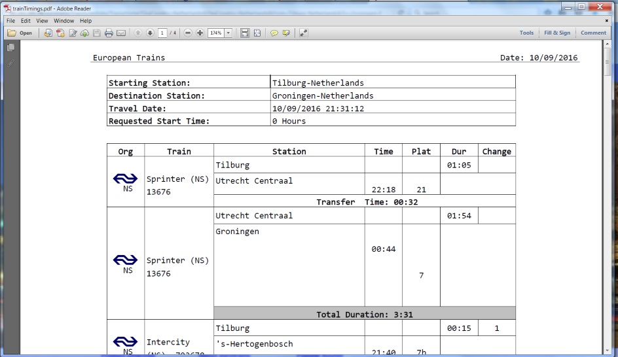
Task: Click the 'Date: 10/09/2016' header text
Action: [x=539, y=58]
